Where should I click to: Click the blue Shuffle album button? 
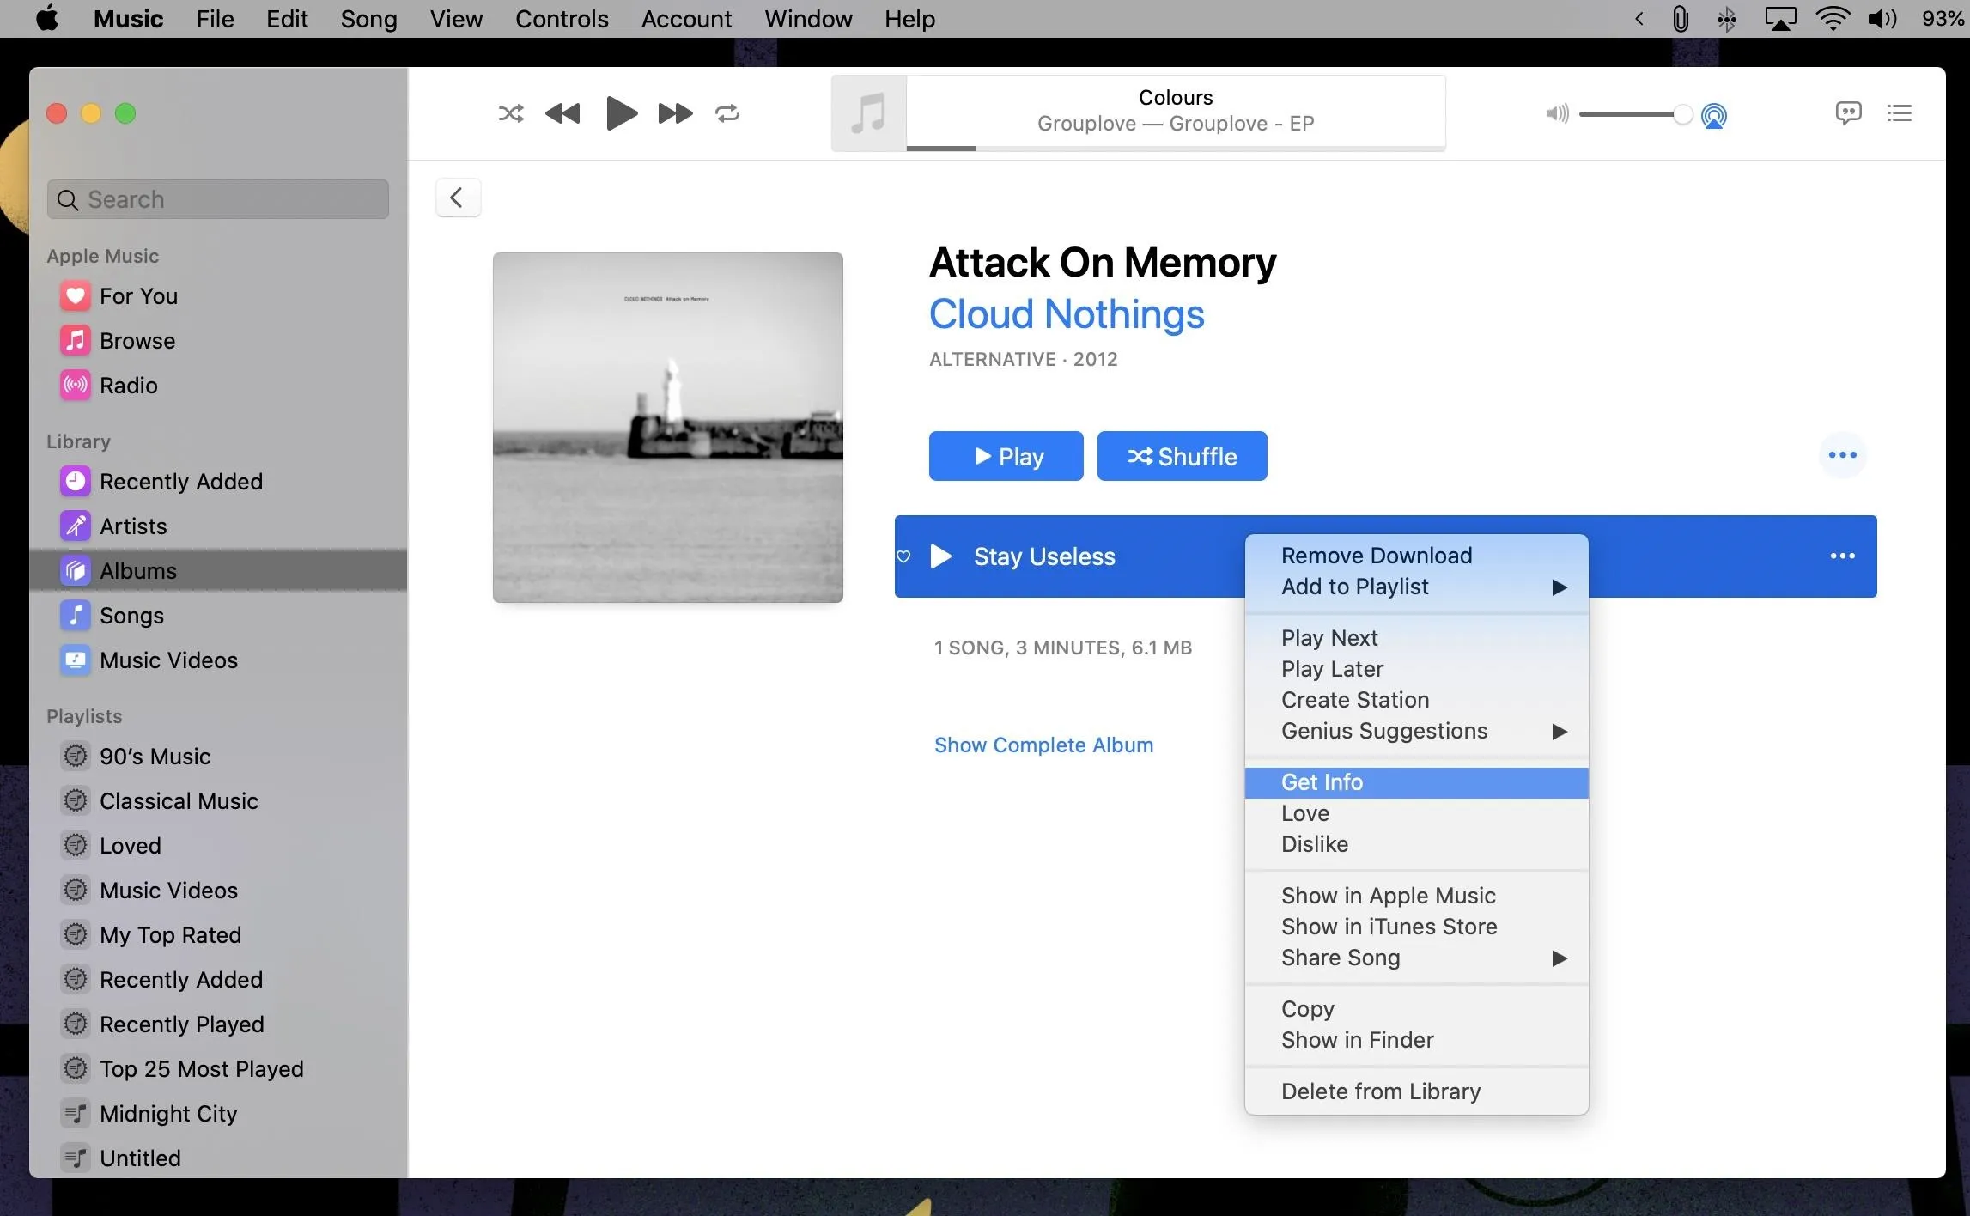tap(1182, 456)
